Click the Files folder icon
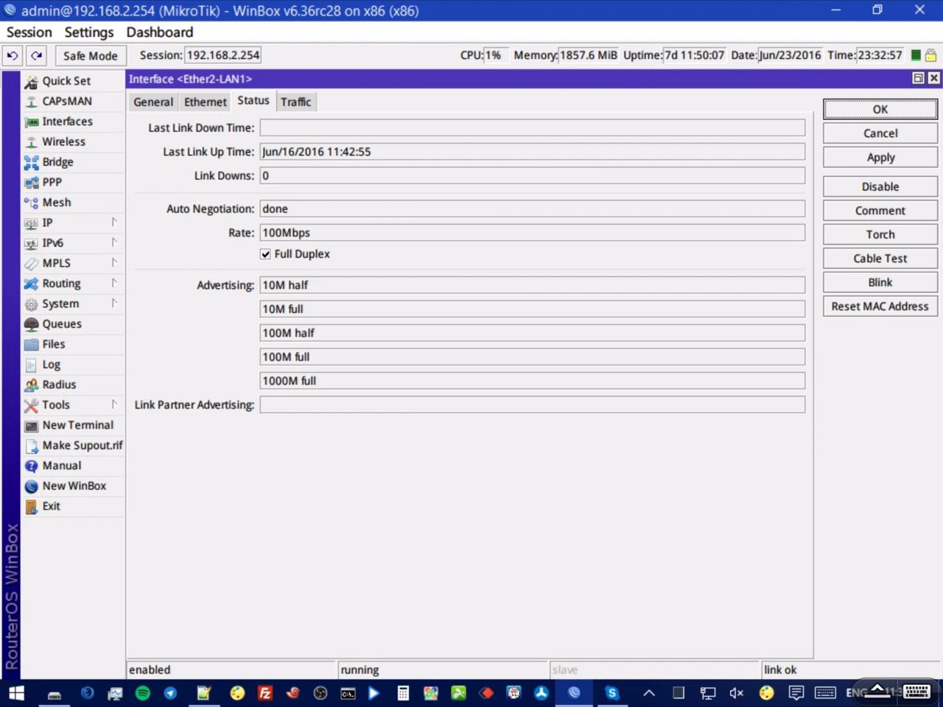This screenshot has height=707, width=943. (x=31, y=345)
